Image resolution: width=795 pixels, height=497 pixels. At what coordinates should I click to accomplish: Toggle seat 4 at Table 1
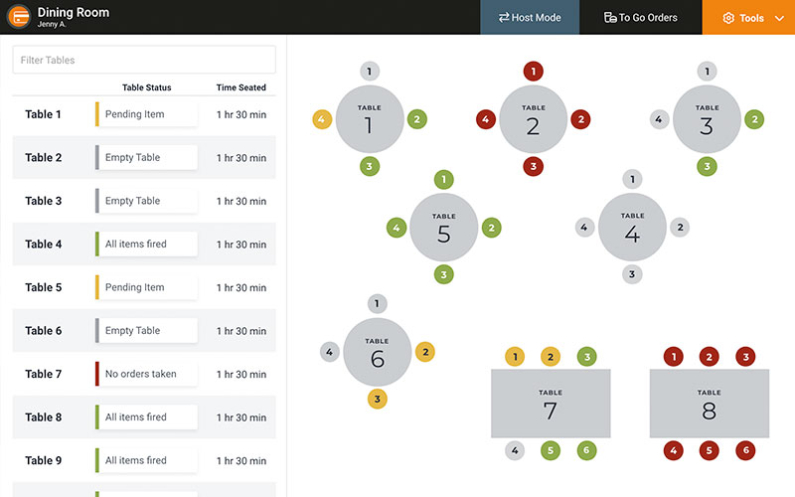321,119
